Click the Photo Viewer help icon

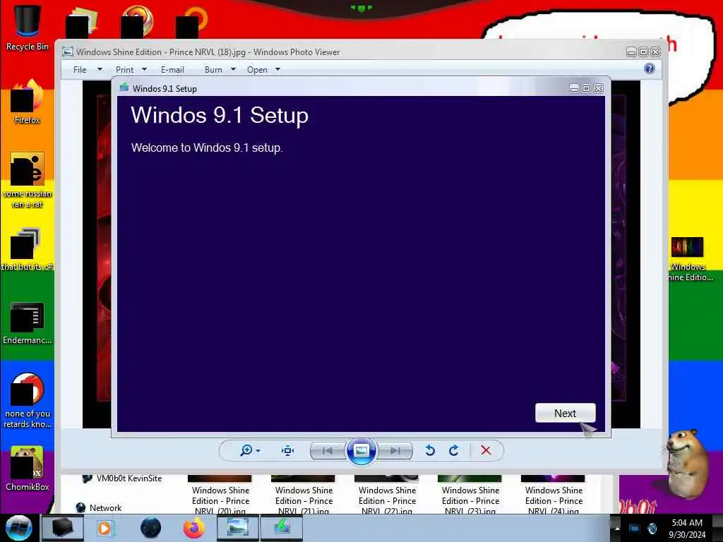point(650,68)
